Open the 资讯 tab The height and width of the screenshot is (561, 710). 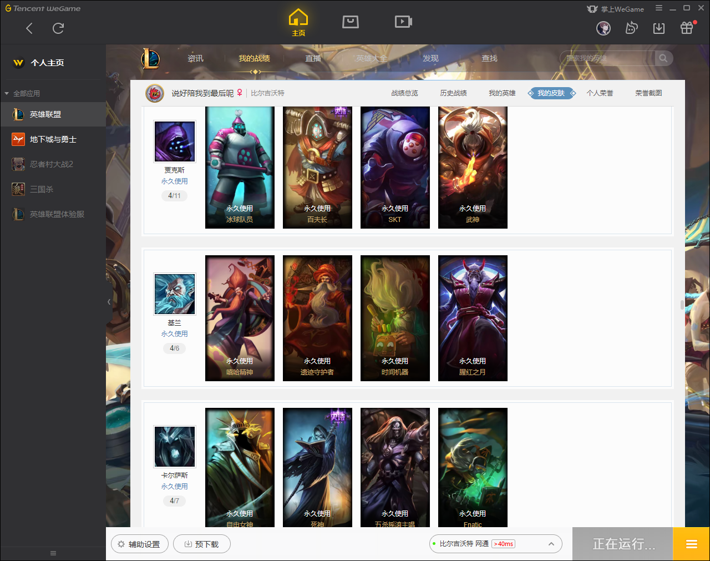(195, 58)
